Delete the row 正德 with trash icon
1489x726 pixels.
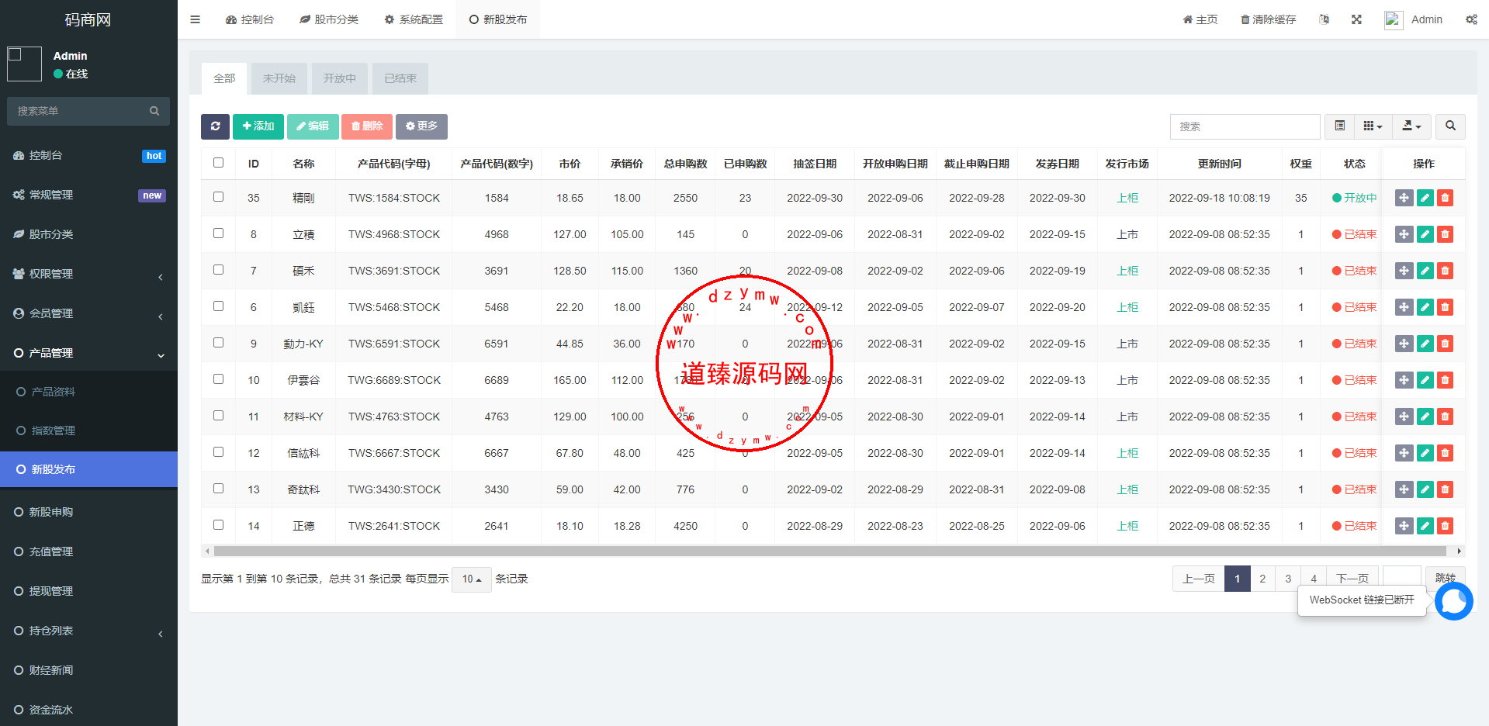(1445, 526)
